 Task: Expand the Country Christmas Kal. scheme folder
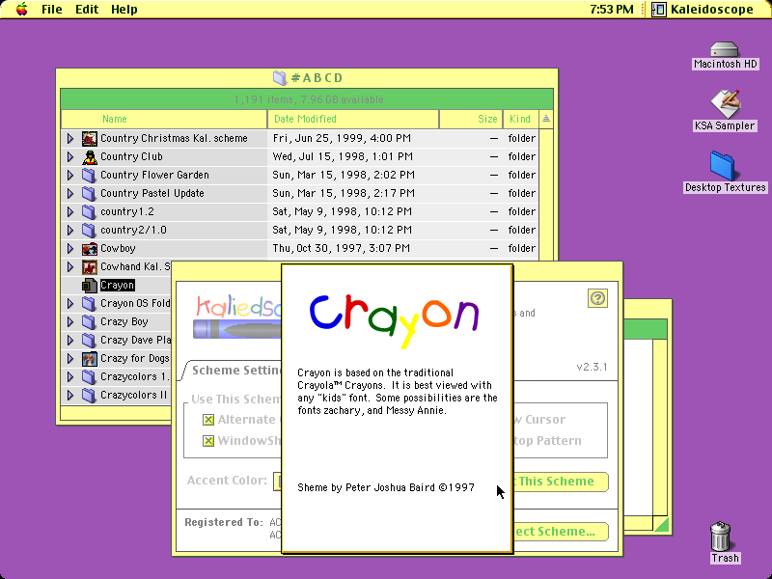[x=70, y=138]
